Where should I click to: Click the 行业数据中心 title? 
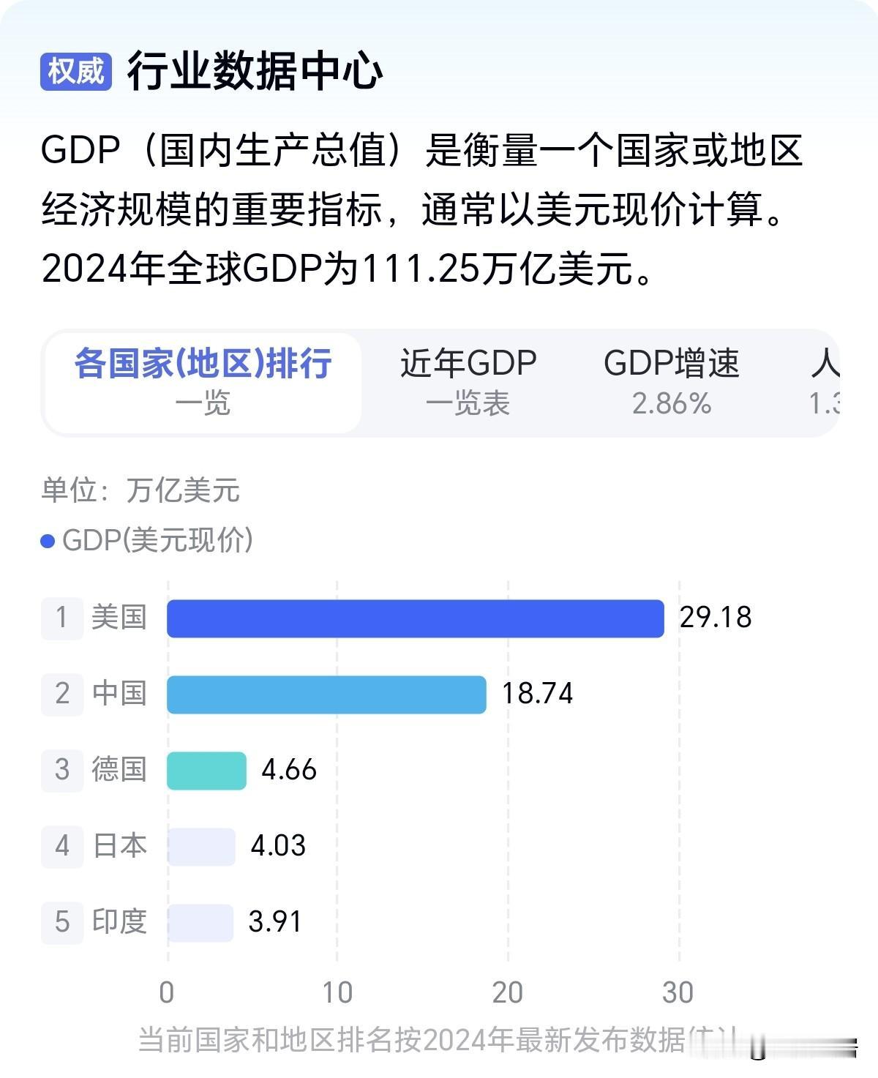(x=255, y=72)
